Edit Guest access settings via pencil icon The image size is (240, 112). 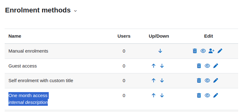(216, 66)
